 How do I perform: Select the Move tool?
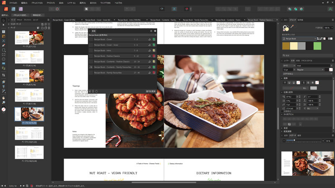tap(3, 20)
